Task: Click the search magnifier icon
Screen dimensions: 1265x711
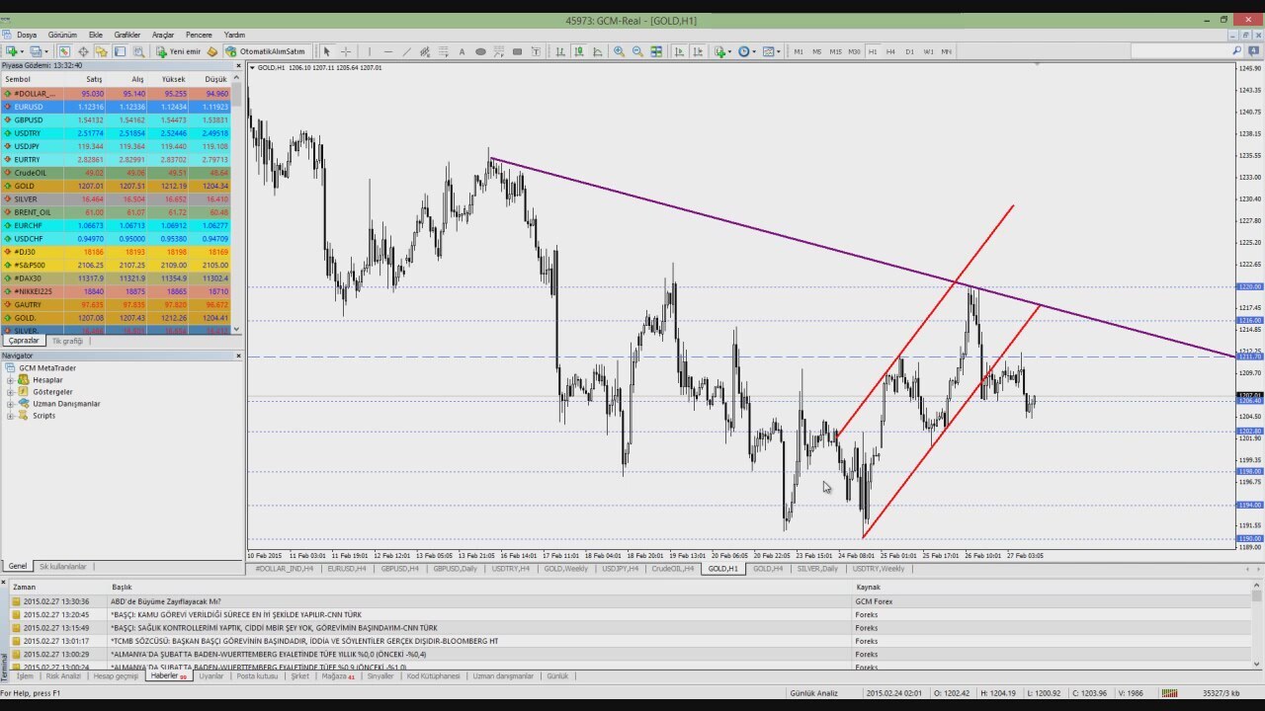Action: [x=1236, y=51]
